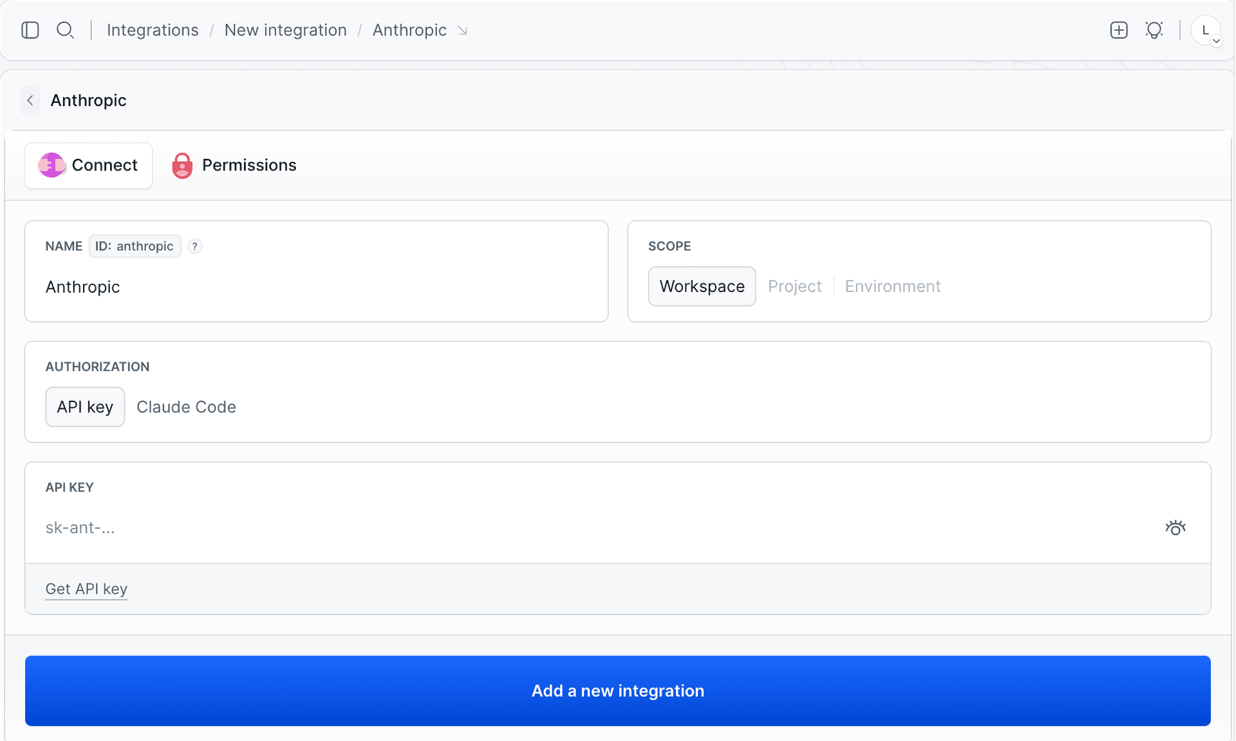Select Environment scope
Image resolution: width=1236 pixels, height=741 pixels.
[x=892, y=286]
